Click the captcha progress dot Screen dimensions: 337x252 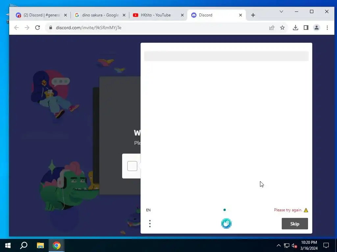[x=224, y=210]
